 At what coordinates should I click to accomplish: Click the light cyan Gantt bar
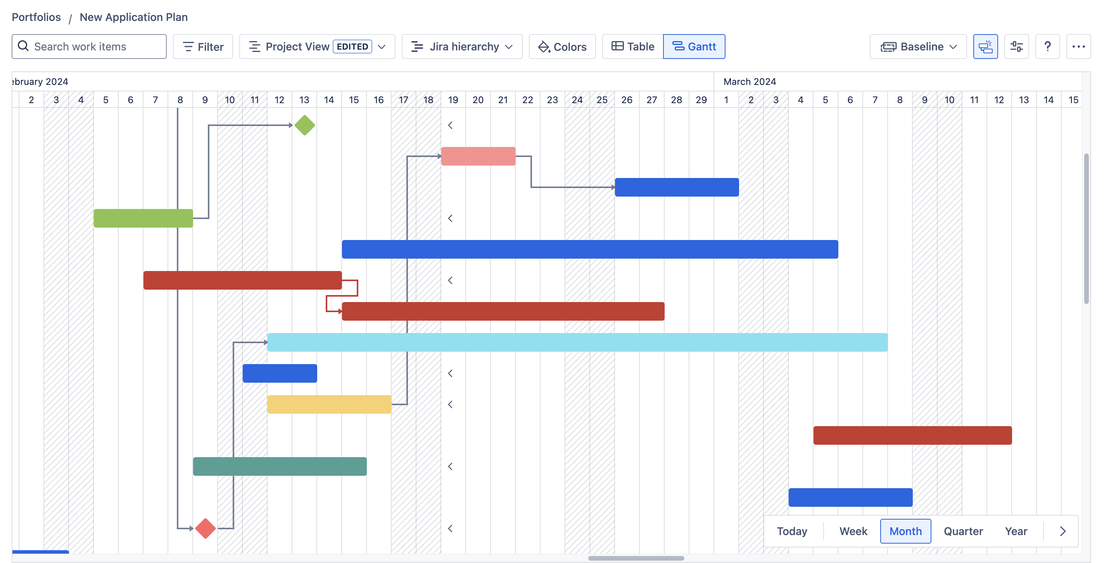point(577,342)
